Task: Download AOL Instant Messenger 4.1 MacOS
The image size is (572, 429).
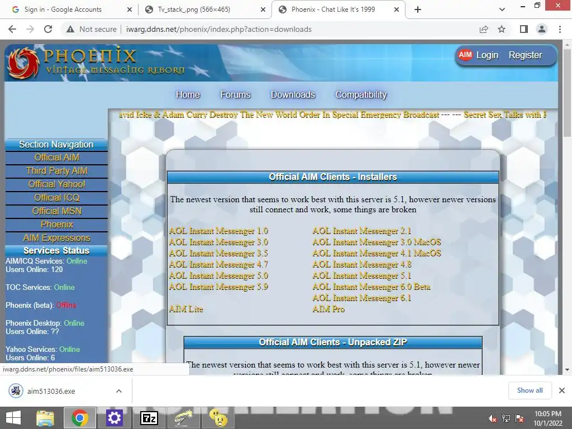Action: click(377, 253)
